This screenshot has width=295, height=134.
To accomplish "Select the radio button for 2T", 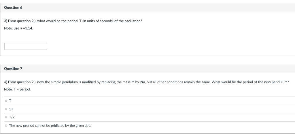I will [6, 109].
